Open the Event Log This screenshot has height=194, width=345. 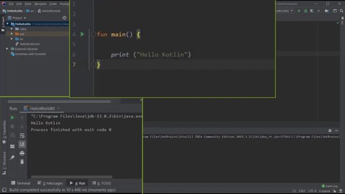coord(329,186)
